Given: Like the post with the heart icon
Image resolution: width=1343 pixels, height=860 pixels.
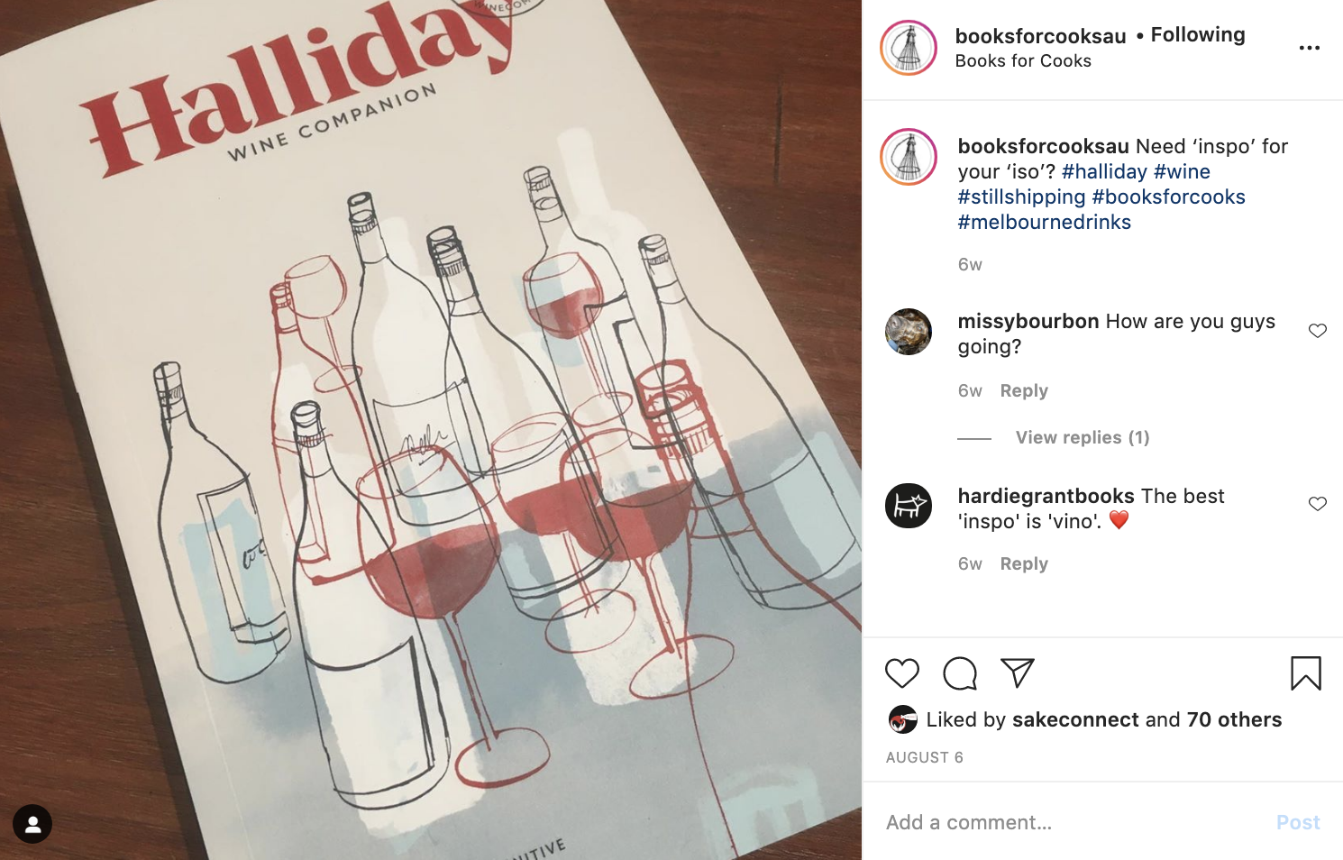Looking at the screenshot, I should [901, 673].
